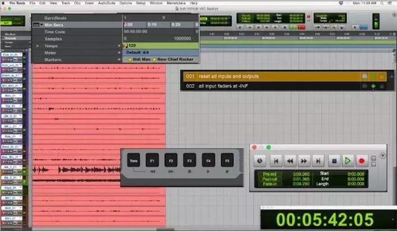Click the Rewind icon in transport window
This screenshot has height=232, width=397.
click(x=290, y=161)
